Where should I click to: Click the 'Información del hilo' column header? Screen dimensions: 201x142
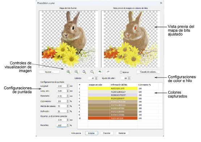click(x=119, y=85)
